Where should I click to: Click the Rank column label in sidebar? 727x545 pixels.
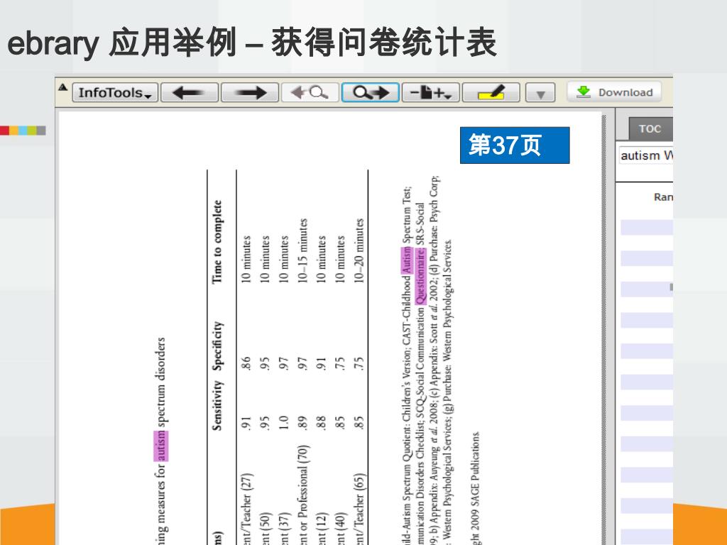point(663,197)
